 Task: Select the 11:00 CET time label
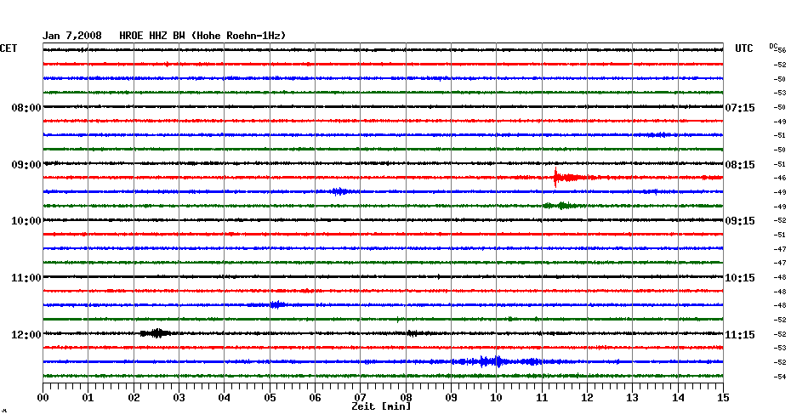(26, 278)
